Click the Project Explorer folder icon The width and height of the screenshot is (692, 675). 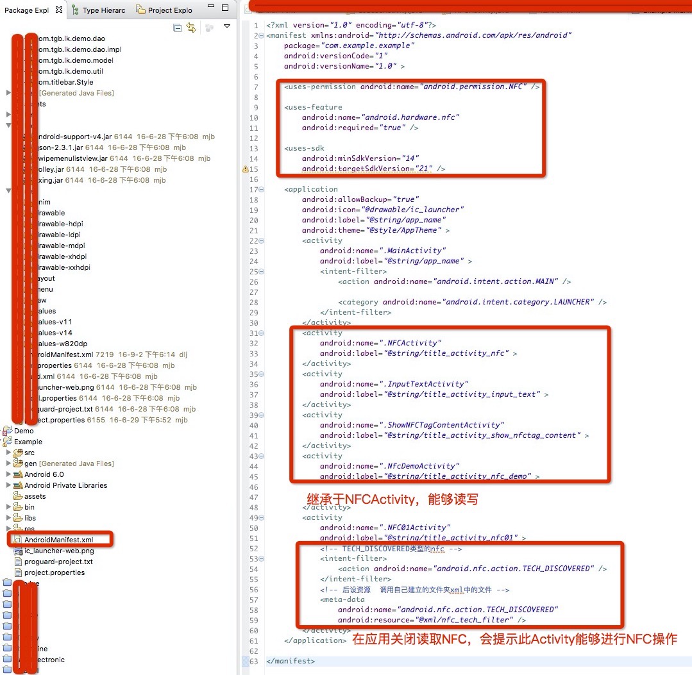point(141,10)
